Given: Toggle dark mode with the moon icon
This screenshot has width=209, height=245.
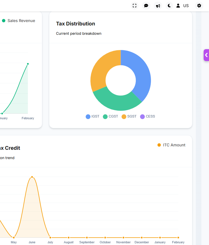Looking at the screenshot, I should (x=169, y=6).
